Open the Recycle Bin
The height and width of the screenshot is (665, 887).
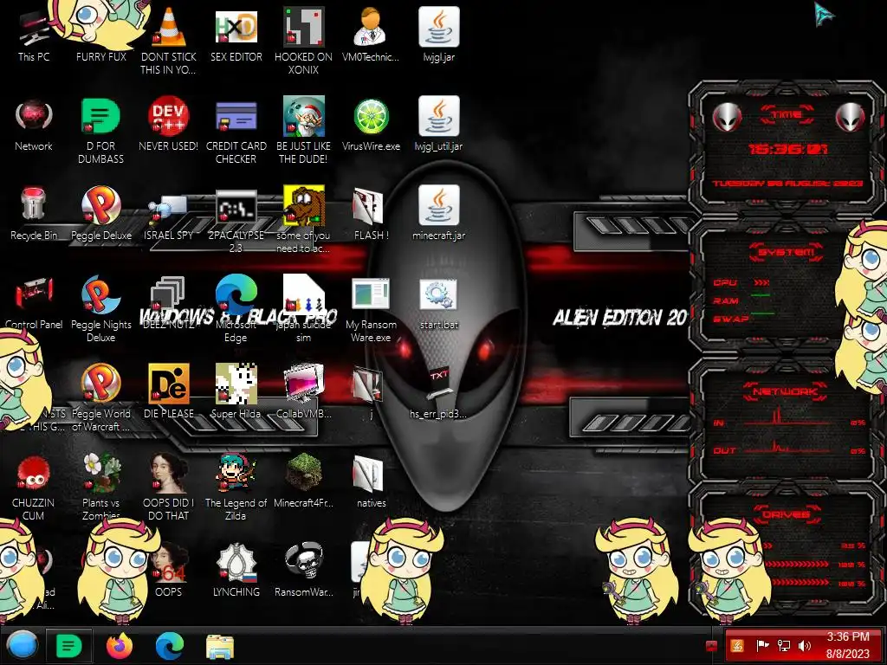coord(34,204)
